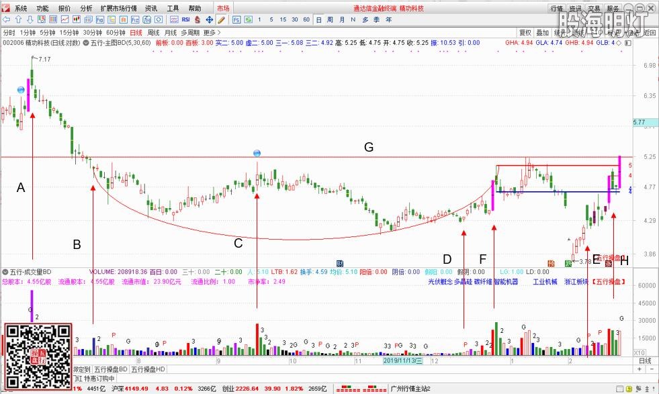Click the red dollar sign icon

pyautogui.click(x=197, y=19)
